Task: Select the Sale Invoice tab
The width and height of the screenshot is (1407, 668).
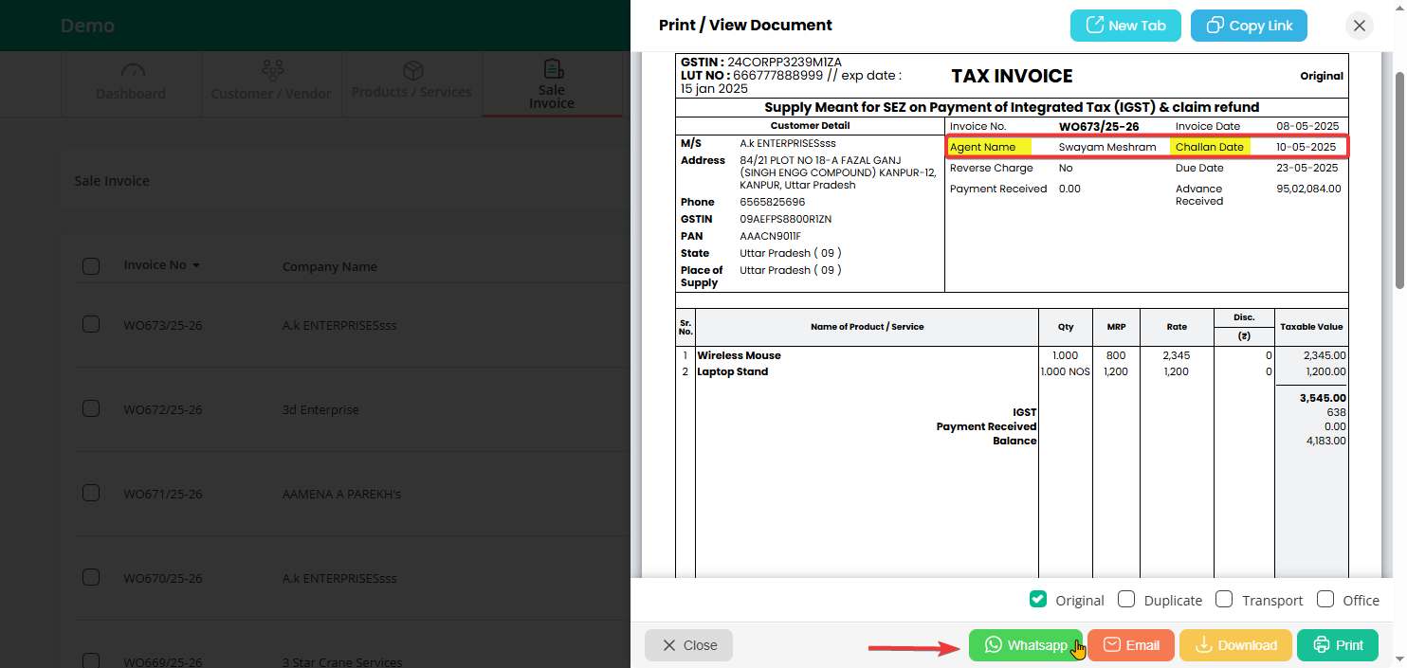Action: pos(552,85)
